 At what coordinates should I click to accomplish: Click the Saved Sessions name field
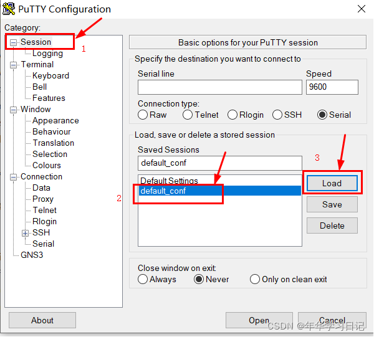[219, 163]
